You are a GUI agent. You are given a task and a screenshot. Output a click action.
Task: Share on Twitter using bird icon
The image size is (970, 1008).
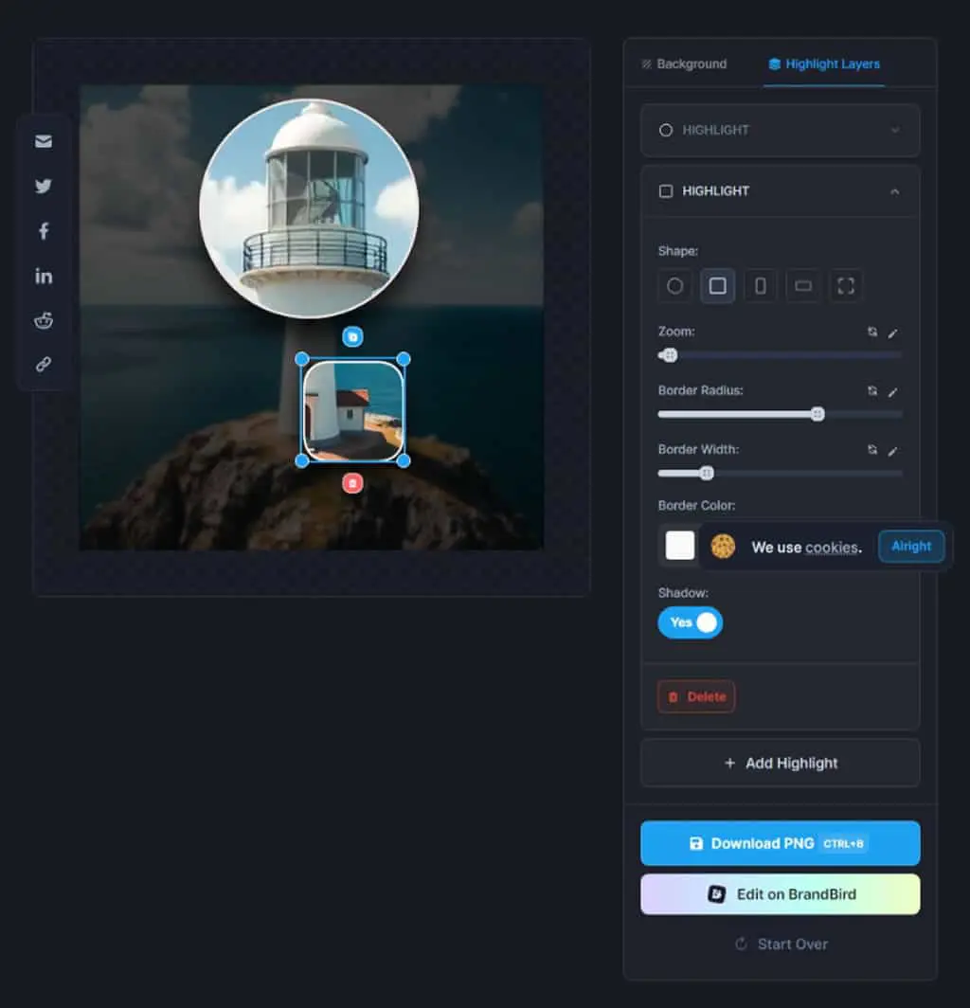pos(44,186)
